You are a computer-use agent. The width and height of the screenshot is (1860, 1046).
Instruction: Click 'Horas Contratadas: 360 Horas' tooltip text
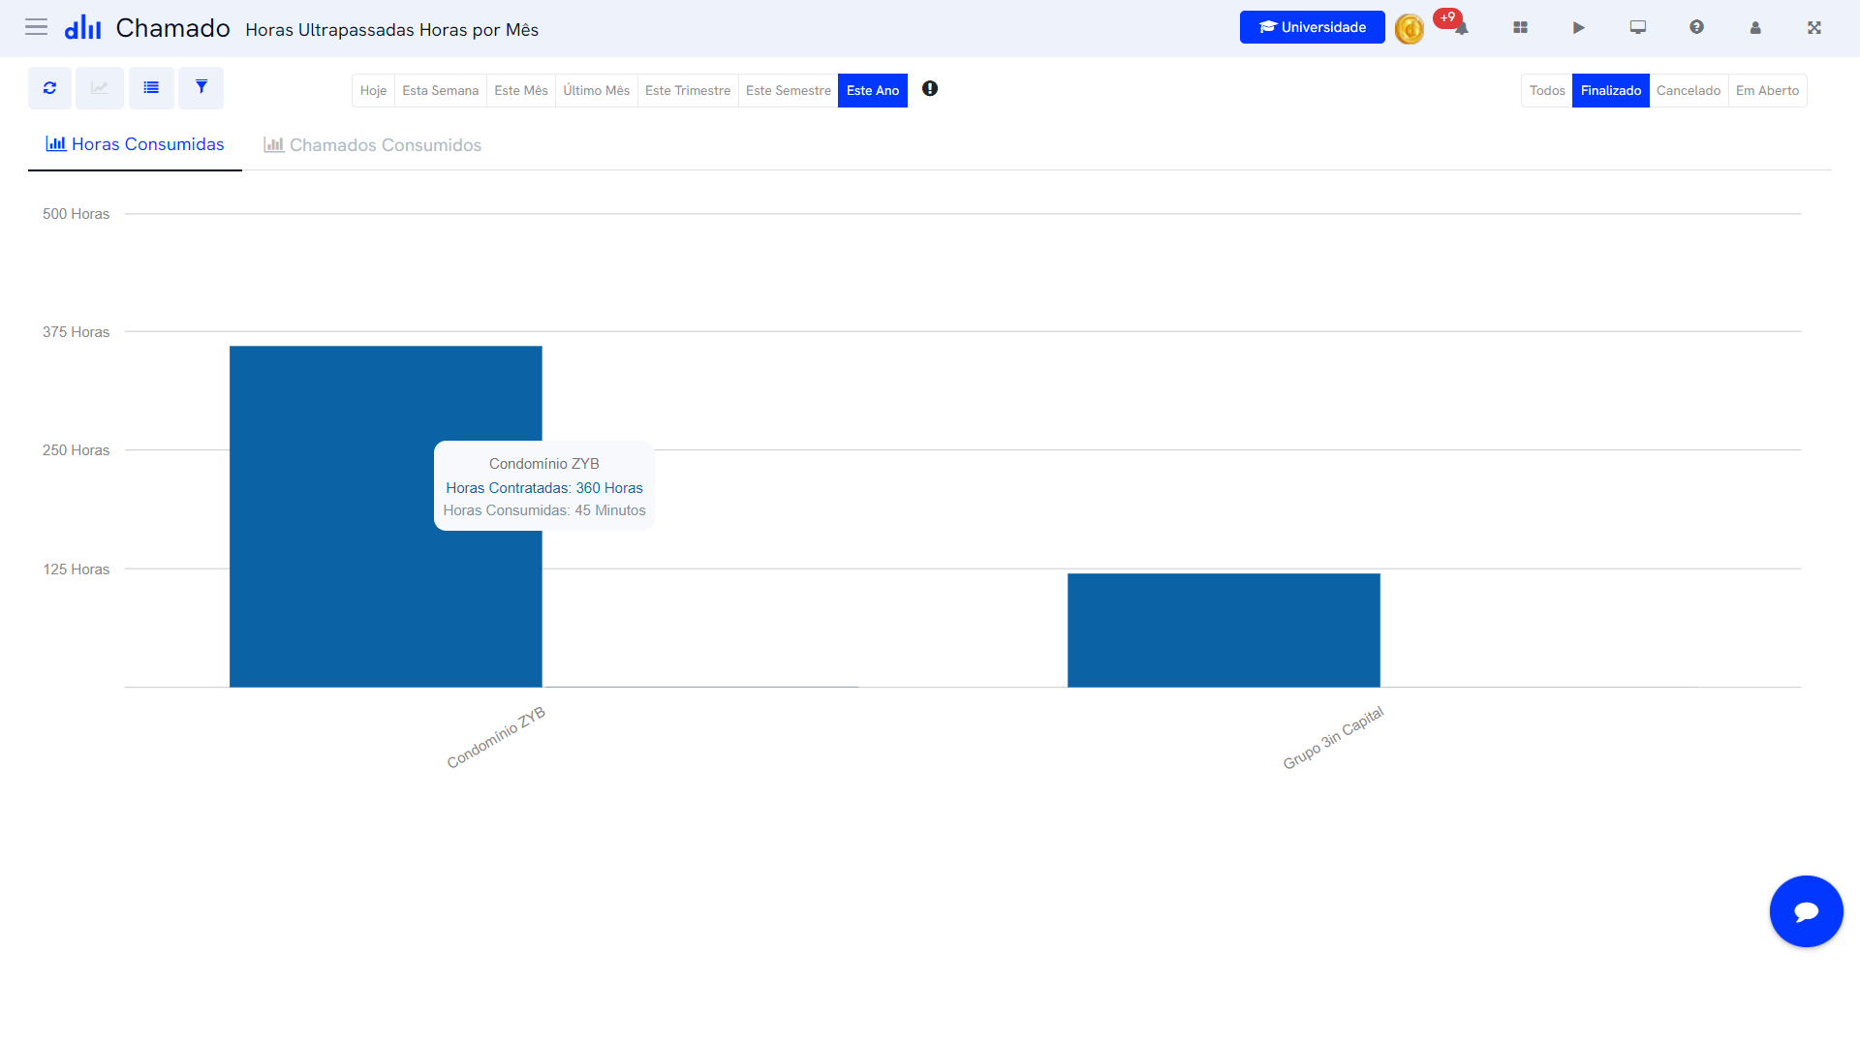pos(544,488)
